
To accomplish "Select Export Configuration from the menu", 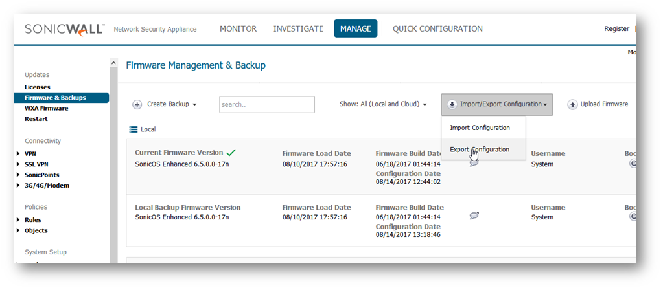I will (480, 150).
